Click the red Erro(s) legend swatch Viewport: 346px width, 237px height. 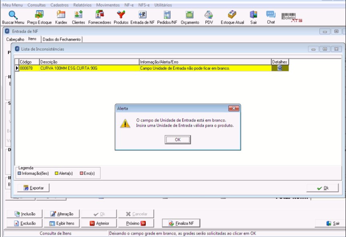(81, 173)
